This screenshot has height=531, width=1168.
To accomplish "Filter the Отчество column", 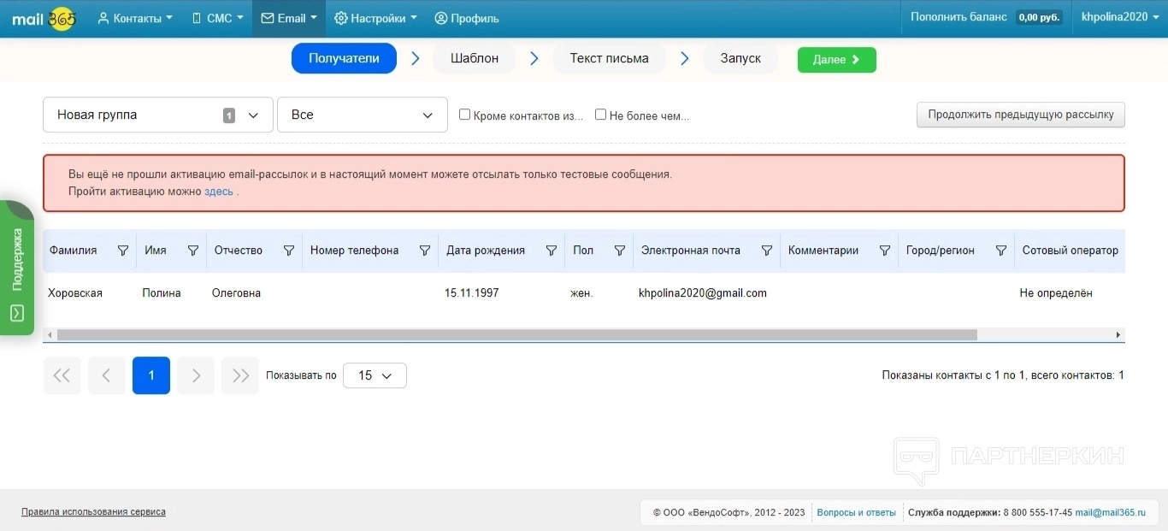I will click(x=289, y=251).
